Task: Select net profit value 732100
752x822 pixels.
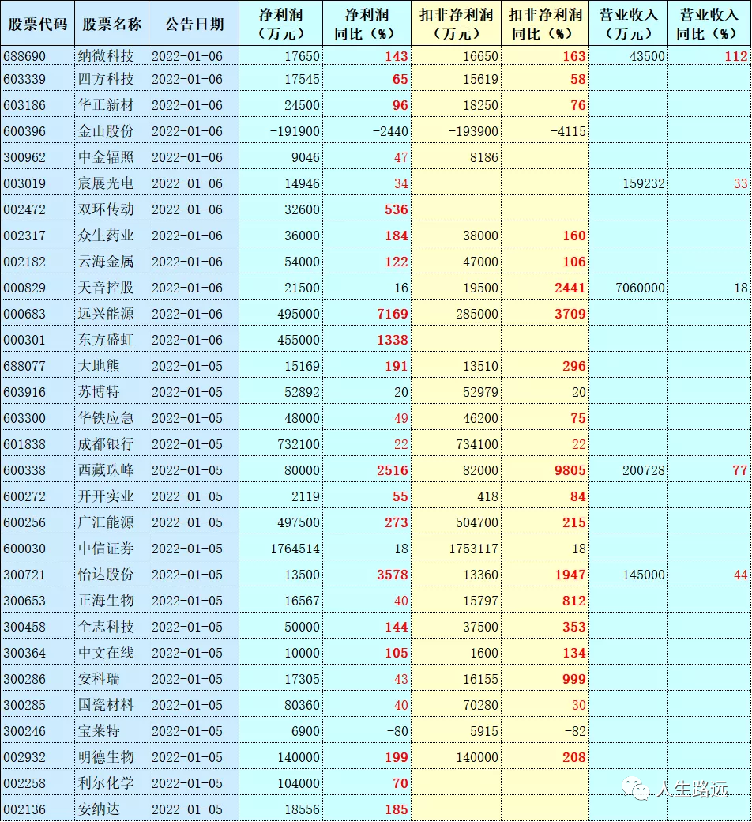Action: tap(281, 444)
